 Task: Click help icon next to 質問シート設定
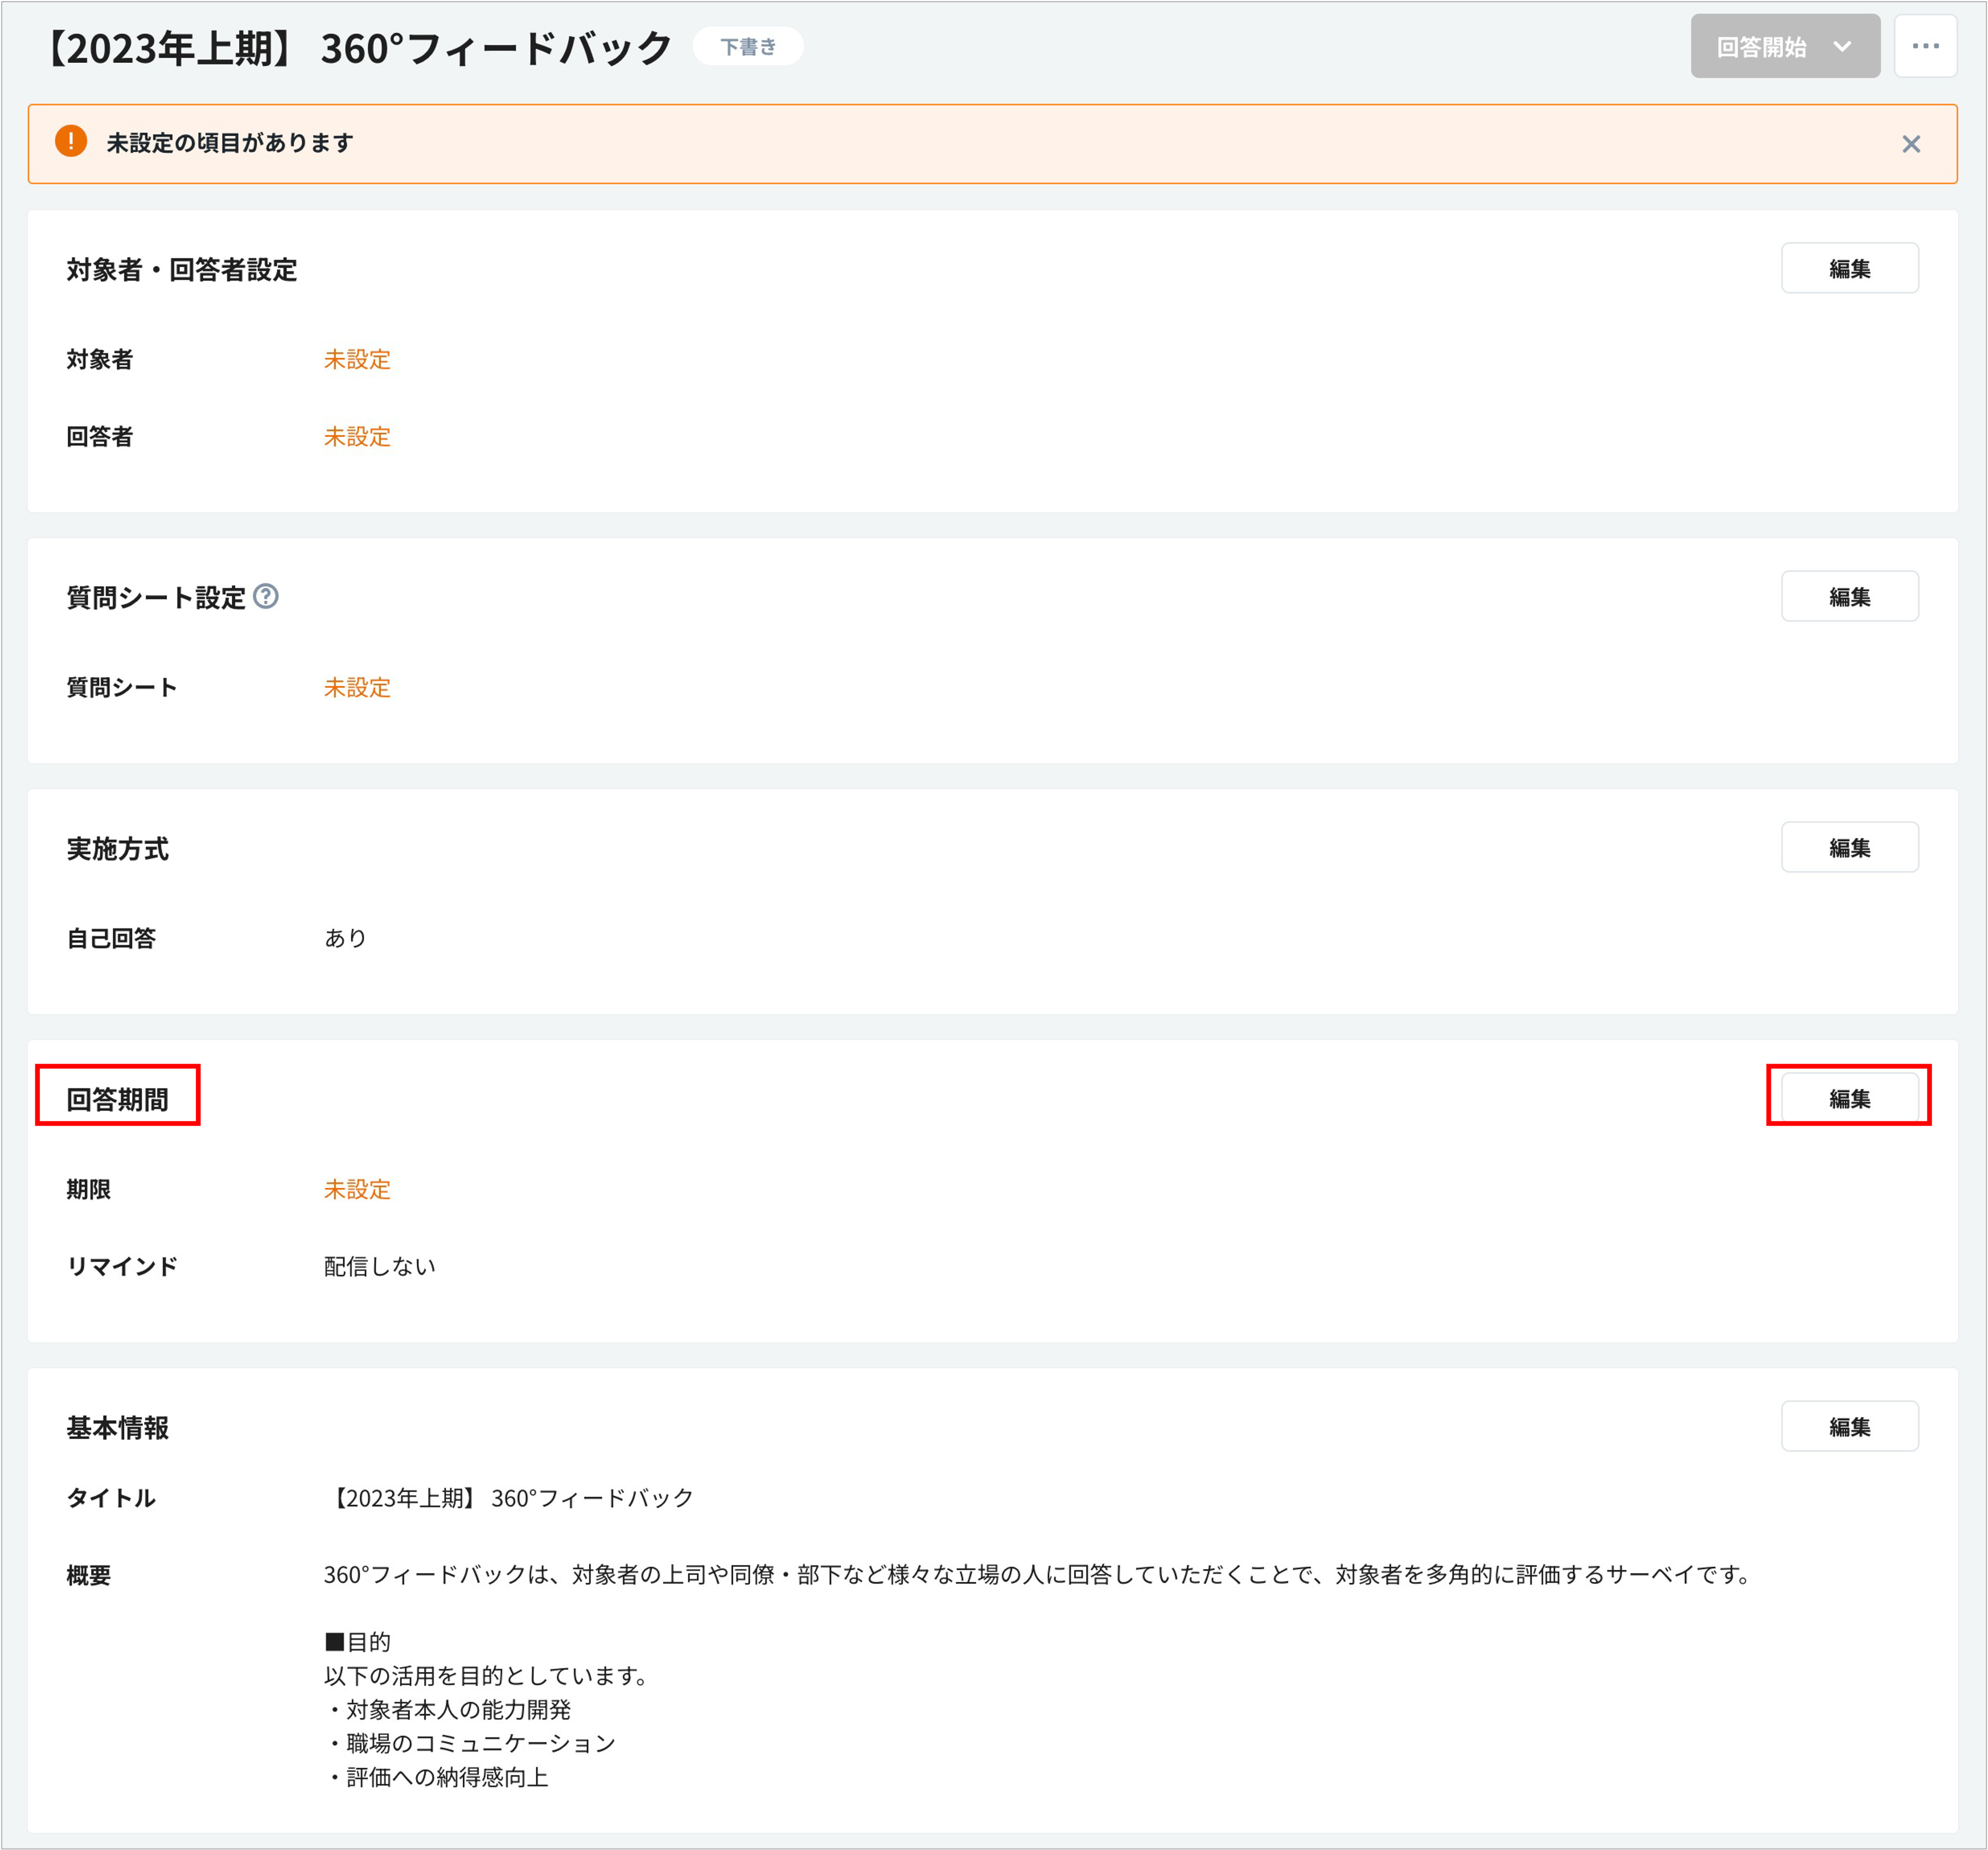pyautogui.click(x=265, y=596)
